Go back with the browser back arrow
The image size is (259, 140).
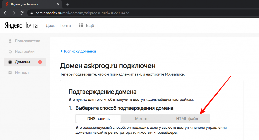[x=6, y=13]
